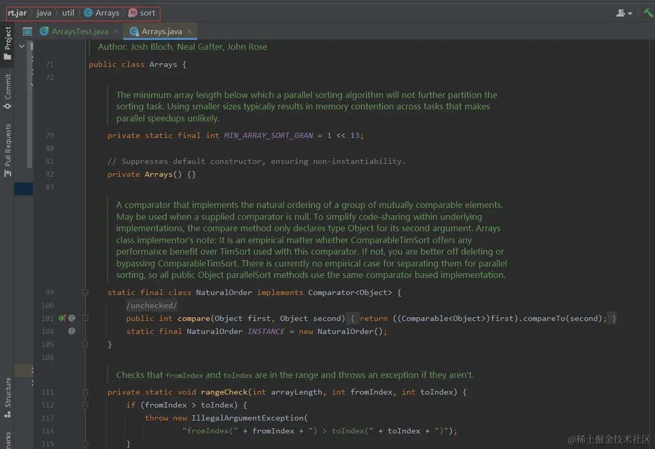Click the rt.jar breadcrumb

[18, 13]
